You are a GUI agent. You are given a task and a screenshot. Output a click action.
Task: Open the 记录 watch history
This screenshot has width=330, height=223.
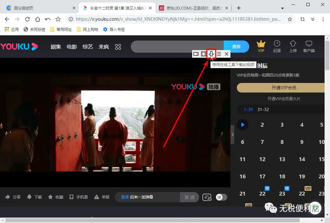click(277, 46)
